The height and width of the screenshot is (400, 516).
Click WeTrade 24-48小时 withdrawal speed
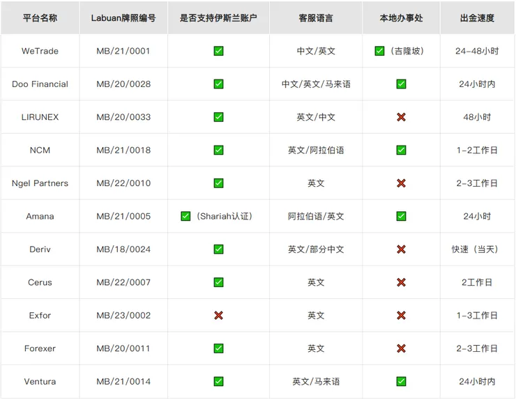[x=477, y=51]
